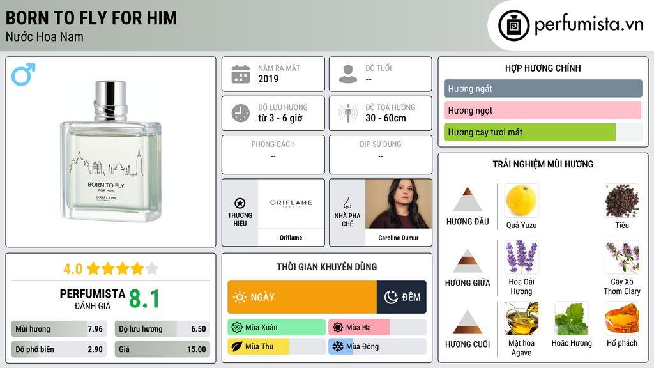The image size is (654, 368).
Task: Click the calendar icon beside Năm ra mắt
Action: click(241, 74)
